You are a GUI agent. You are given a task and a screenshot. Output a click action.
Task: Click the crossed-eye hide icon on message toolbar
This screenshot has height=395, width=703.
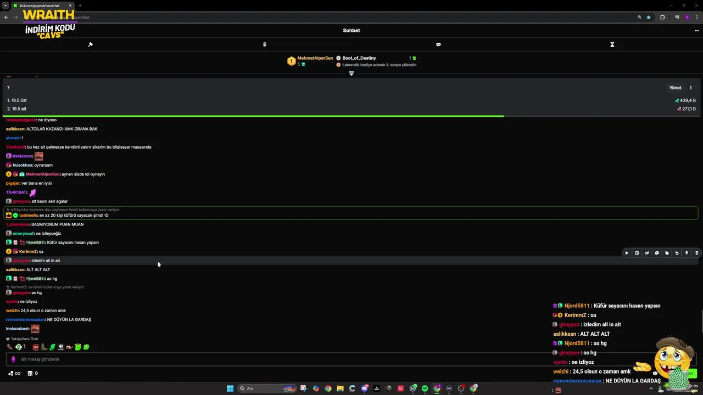pos(646,253)
